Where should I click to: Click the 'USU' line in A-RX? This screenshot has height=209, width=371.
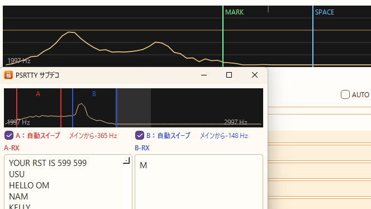coord(17,174)
